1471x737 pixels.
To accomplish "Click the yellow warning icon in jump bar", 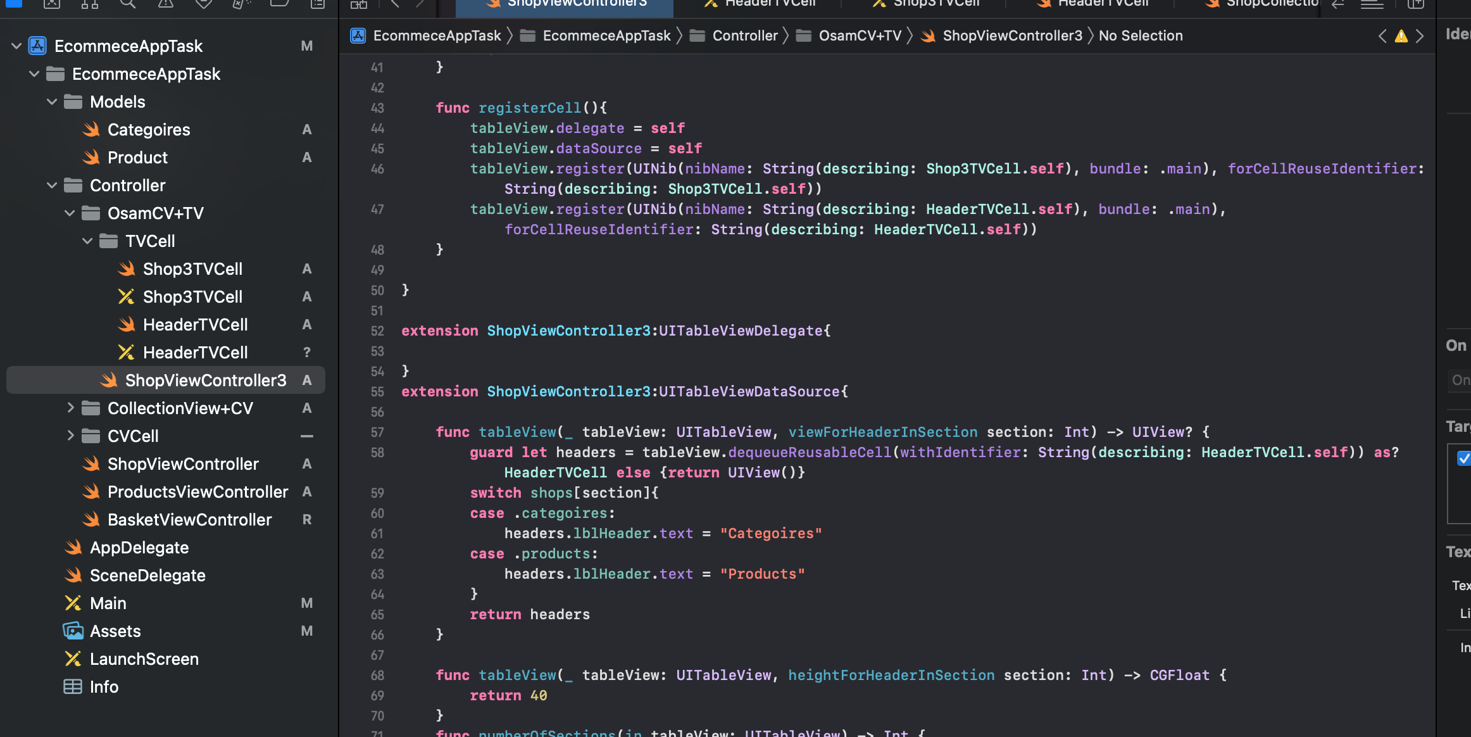I will pyautogui.click(x=1401, y=36).
